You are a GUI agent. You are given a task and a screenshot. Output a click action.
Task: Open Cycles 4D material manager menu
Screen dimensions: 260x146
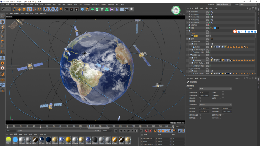42,135
